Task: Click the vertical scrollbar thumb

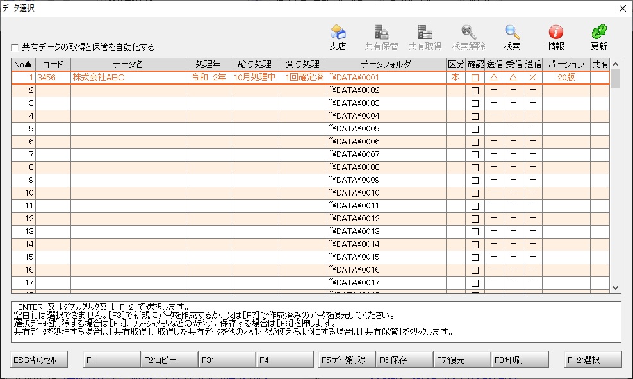Action: click(x=615, y=78)
